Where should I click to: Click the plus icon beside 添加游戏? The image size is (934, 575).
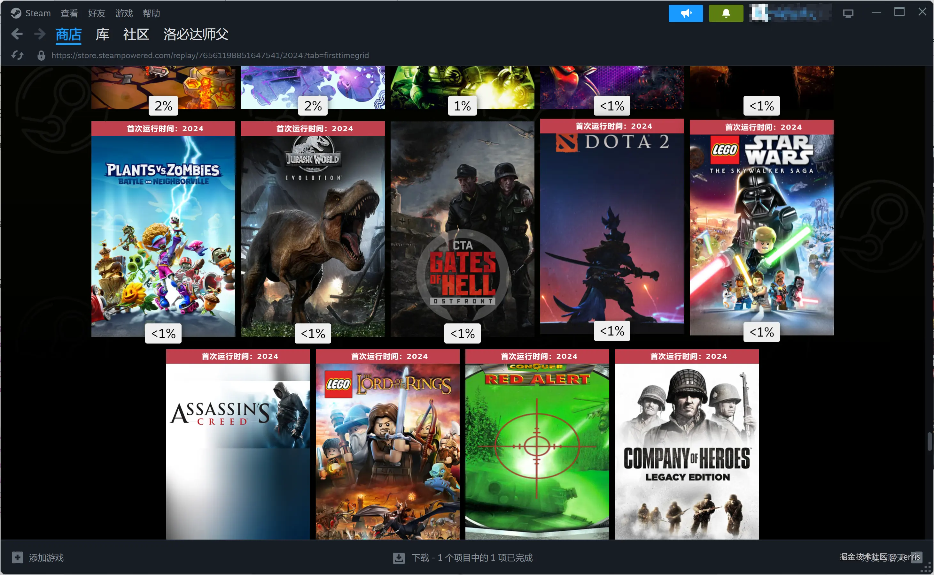tap(17, 557)
